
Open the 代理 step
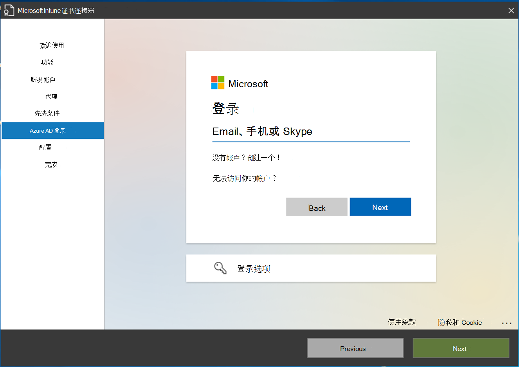[x=51, y=97]
